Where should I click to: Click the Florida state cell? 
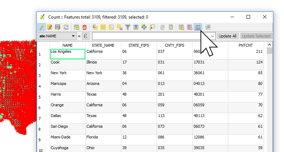103,140
